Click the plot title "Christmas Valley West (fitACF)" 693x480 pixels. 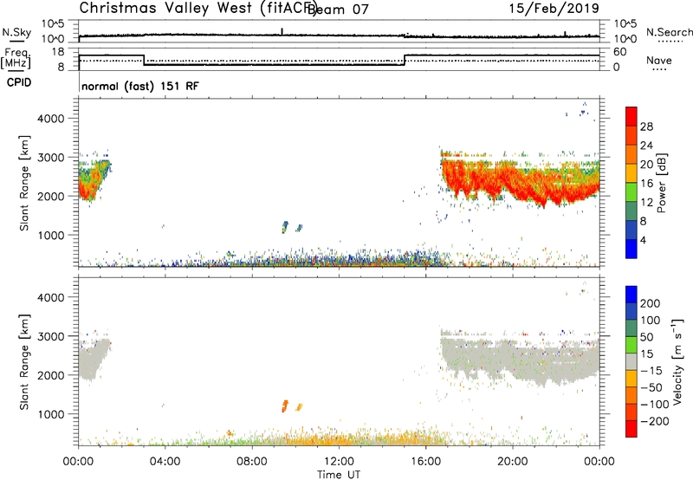click(198, 8)
